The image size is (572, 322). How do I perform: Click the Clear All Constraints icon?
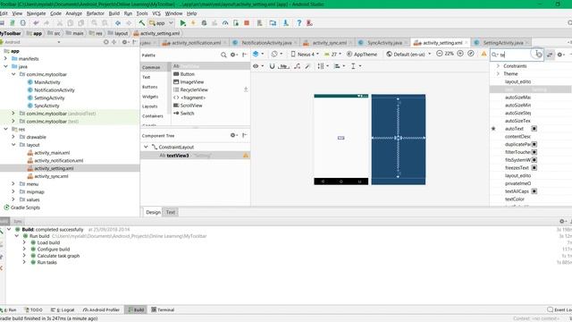pyautogui.click(x=297, y=66)
